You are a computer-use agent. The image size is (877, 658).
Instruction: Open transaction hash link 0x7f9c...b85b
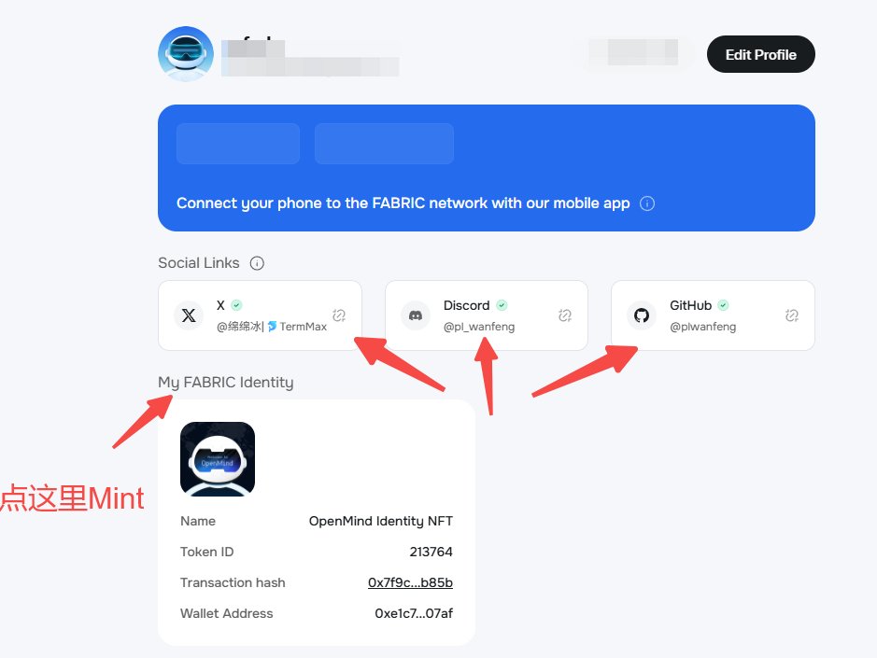410,582
